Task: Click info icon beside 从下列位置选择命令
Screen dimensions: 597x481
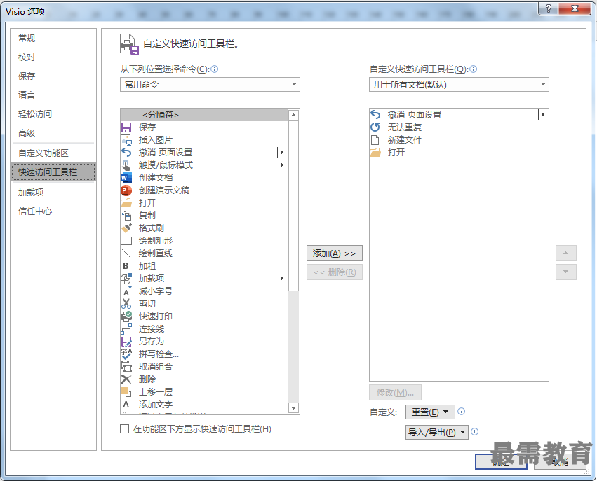Action: [x=215, y=69]
